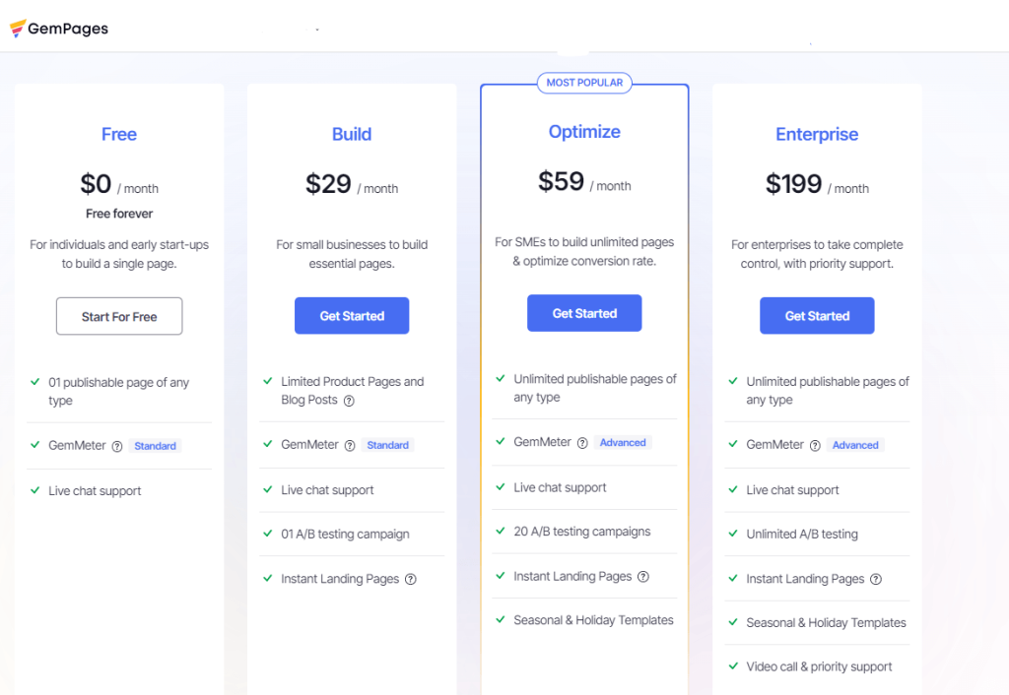
Task: Click the Advanced badge in Optimize plan
Action: click(x=623, y=443)
